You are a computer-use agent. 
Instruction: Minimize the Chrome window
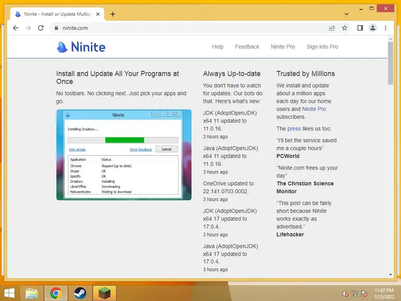(361, 9)
